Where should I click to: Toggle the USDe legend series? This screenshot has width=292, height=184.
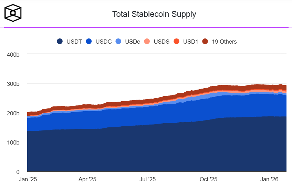coord(133,42)
